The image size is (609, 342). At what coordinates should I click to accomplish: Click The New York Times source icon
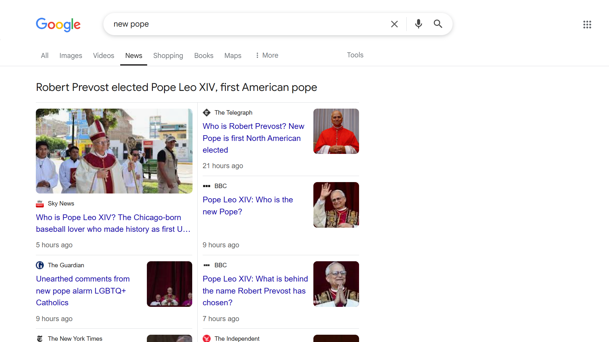coord(40,339)
